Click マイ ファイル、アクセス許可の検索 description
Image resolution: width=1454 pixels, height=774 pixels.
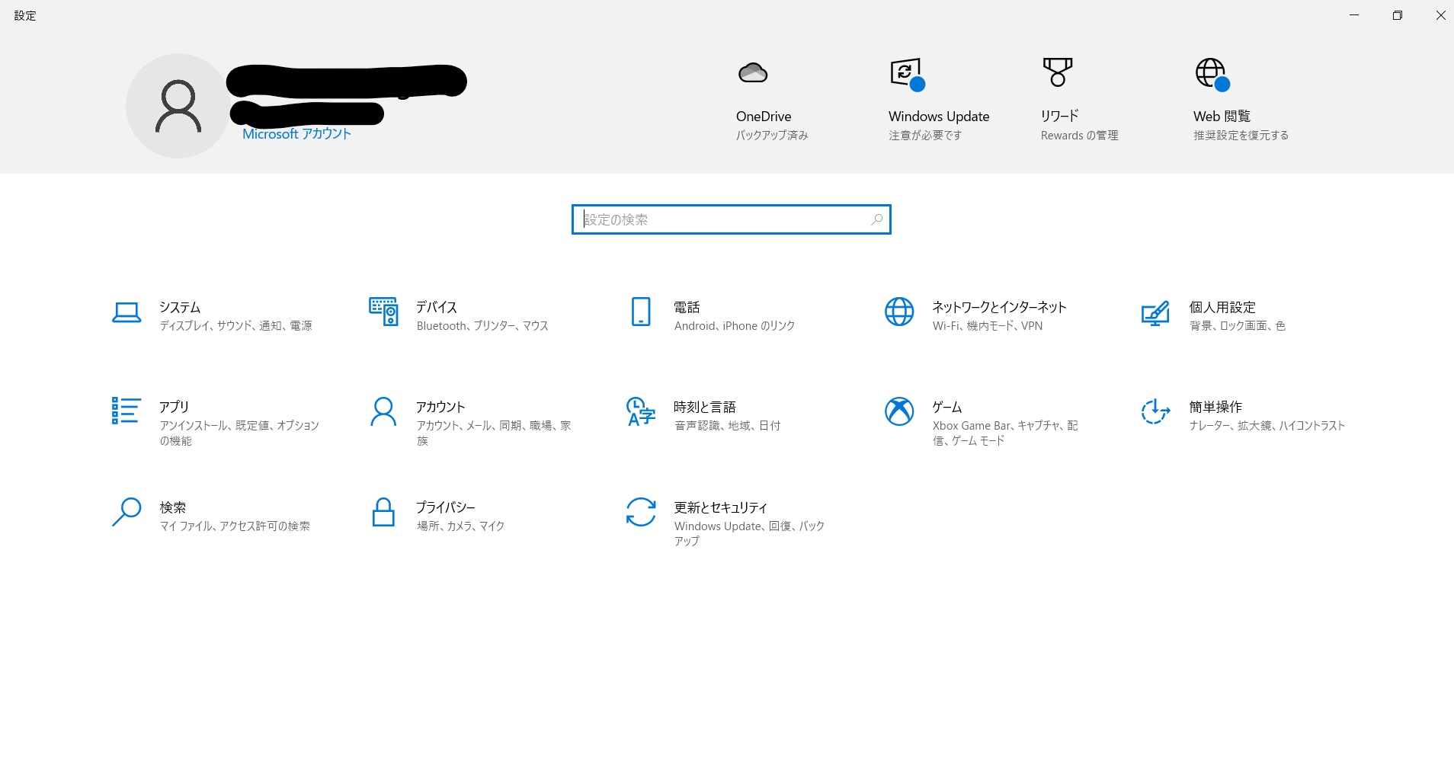click(x=235, y=526)
